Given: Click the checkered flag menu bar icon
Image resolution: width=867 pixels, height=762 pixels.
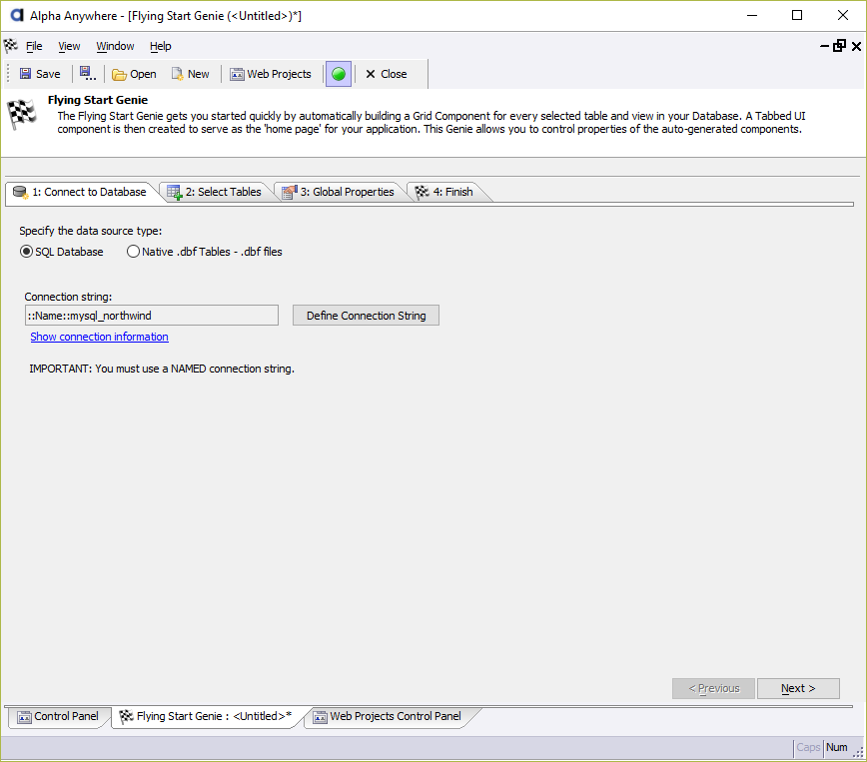Looking at the screenshot, I should pyautogui.click(x=11, y=45).
